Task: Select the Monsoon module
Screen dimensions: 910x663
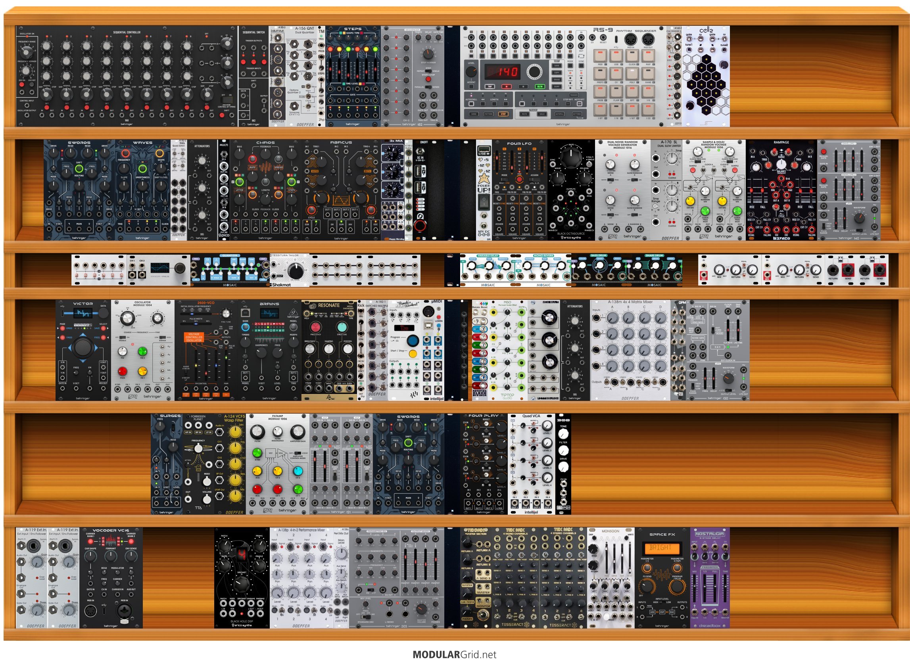Action: pos(610,577)
